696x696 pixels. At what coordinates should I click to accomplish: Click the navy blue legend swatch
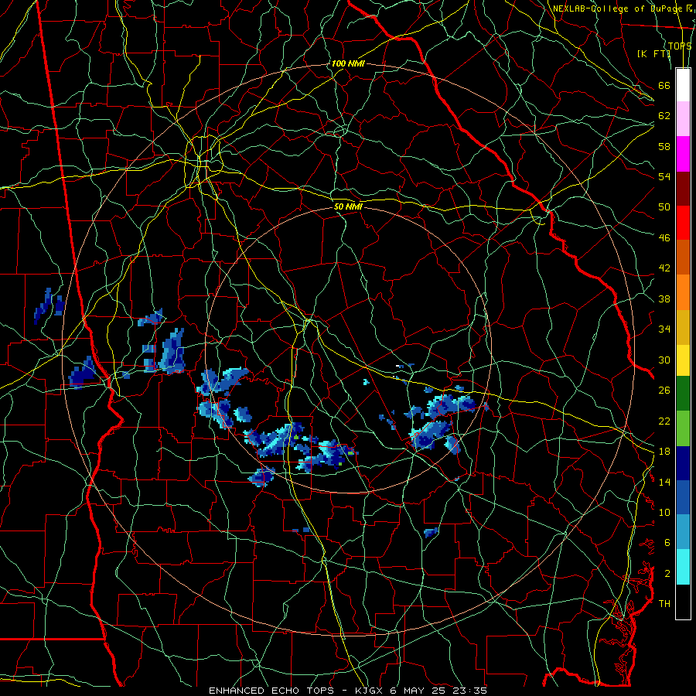[x=683, y=463]
